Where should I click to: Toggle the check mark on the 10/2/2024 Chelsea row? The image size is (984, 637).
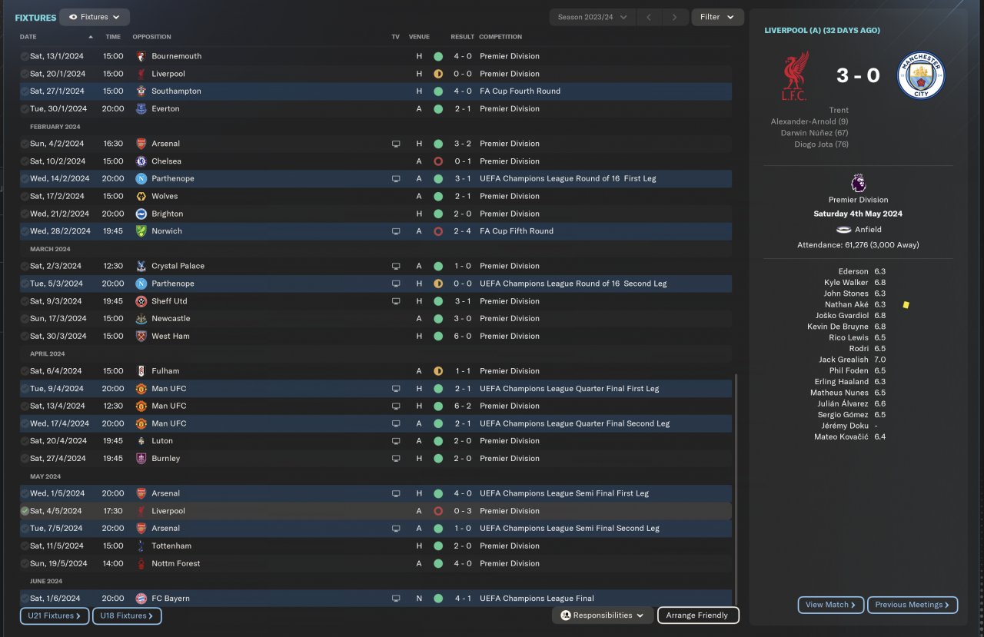coord(25,161)
